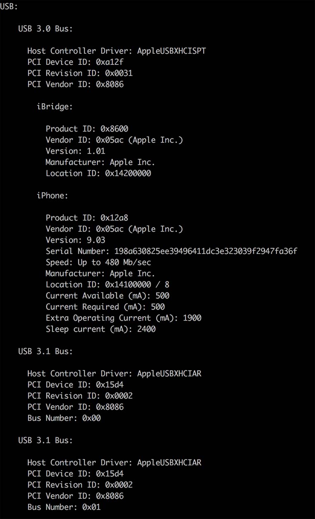Click PCI Device ID 0xa12f line
This screenshot has height=519, width=315.
tap(75, 62)
